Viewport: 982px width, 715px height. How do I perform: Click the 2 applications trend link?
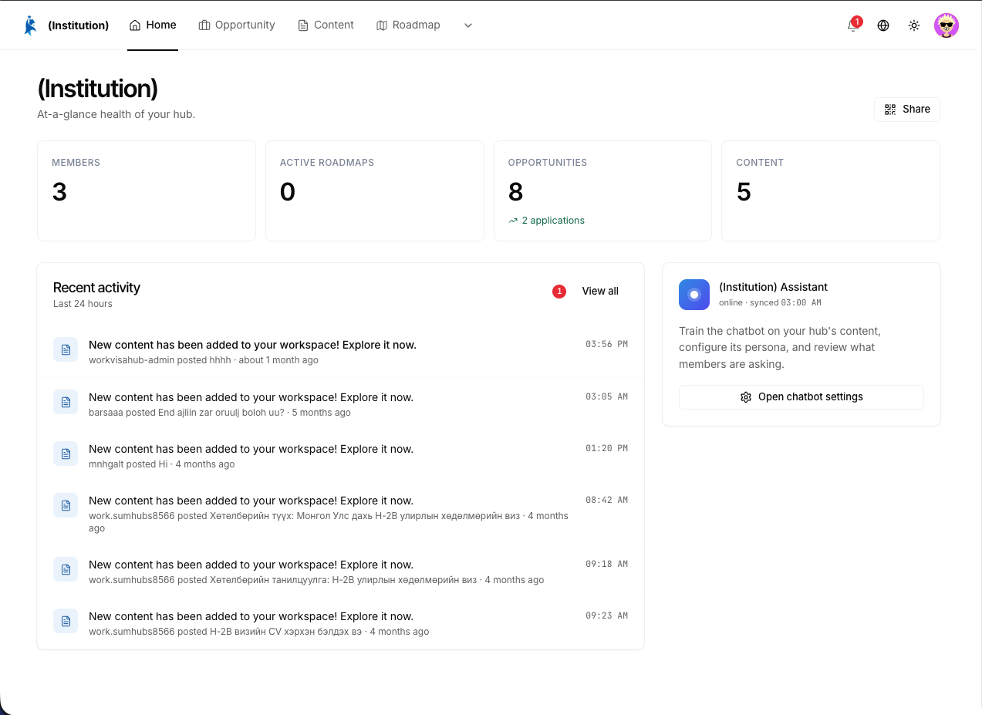coord(546,221)
